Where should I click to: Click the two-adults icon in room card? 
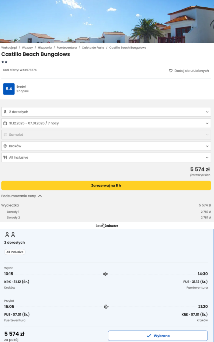pos(10,235)
